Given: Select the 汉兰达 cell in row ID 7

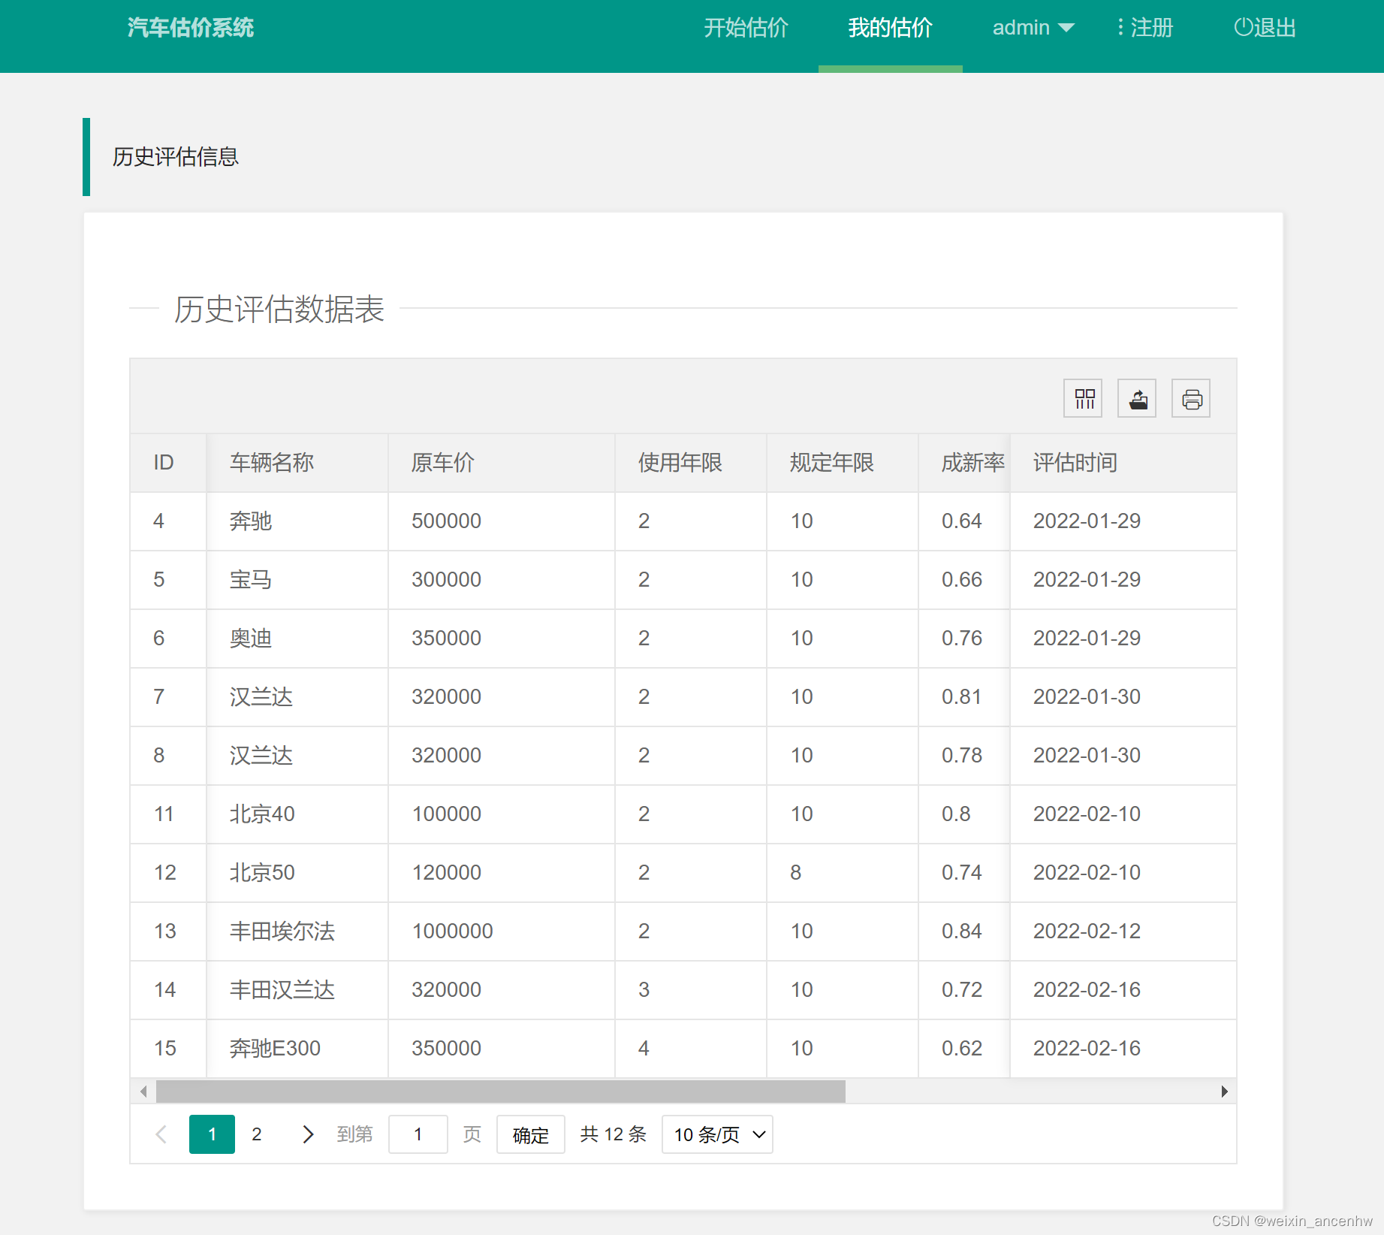Looking at the screenshot, I should 297,697.
